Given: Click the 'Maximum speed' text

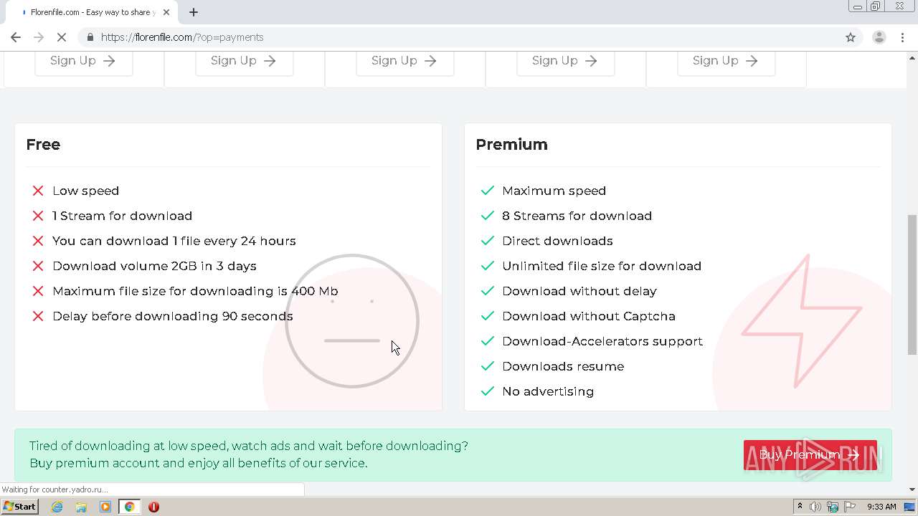Looking at the screenshot, I should [554, 191].
